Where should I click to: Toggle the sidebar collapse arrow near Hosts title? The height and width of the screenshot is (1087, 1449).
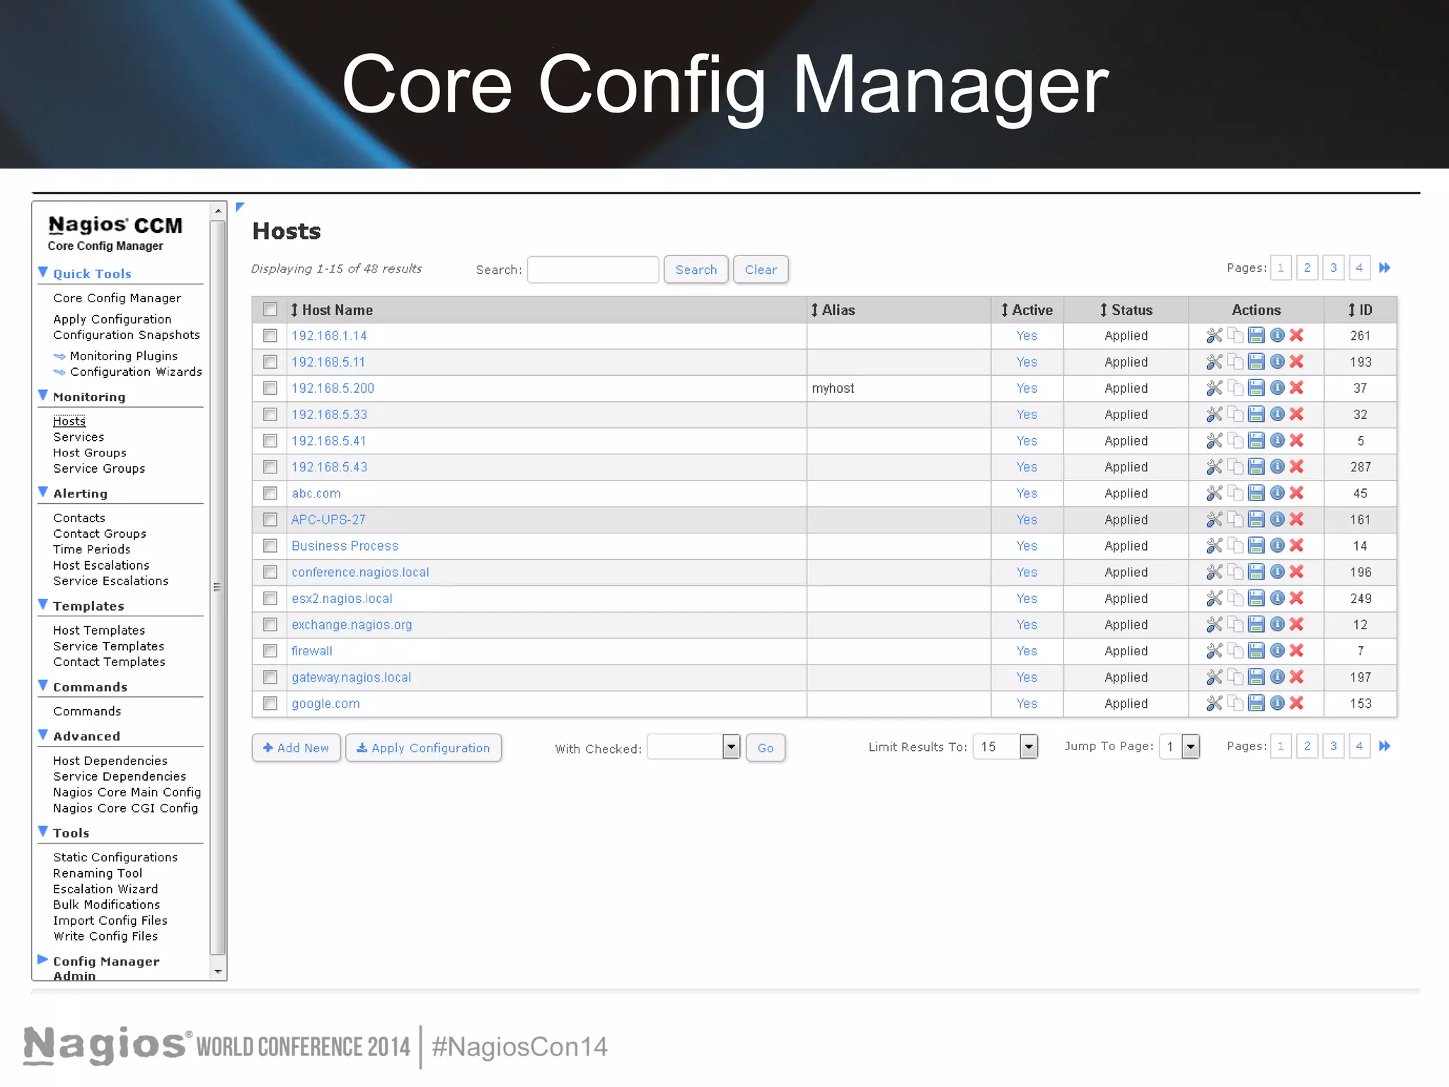[x=240, y=207]
